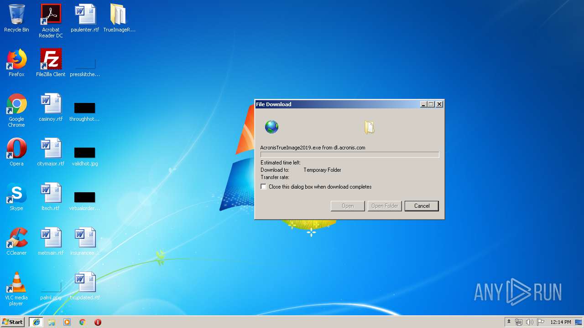Launch Google Chrome desktop shortcut

coord(16,110)
